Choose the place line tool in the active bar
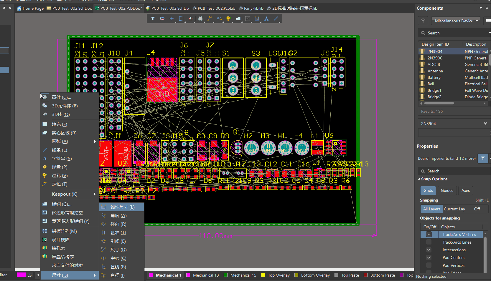Screen dimensions: 491x281 click(276, 19)
